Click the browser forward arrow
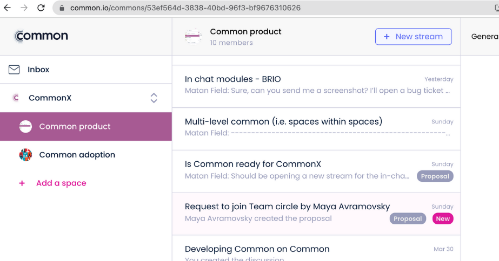 (24, 8)
